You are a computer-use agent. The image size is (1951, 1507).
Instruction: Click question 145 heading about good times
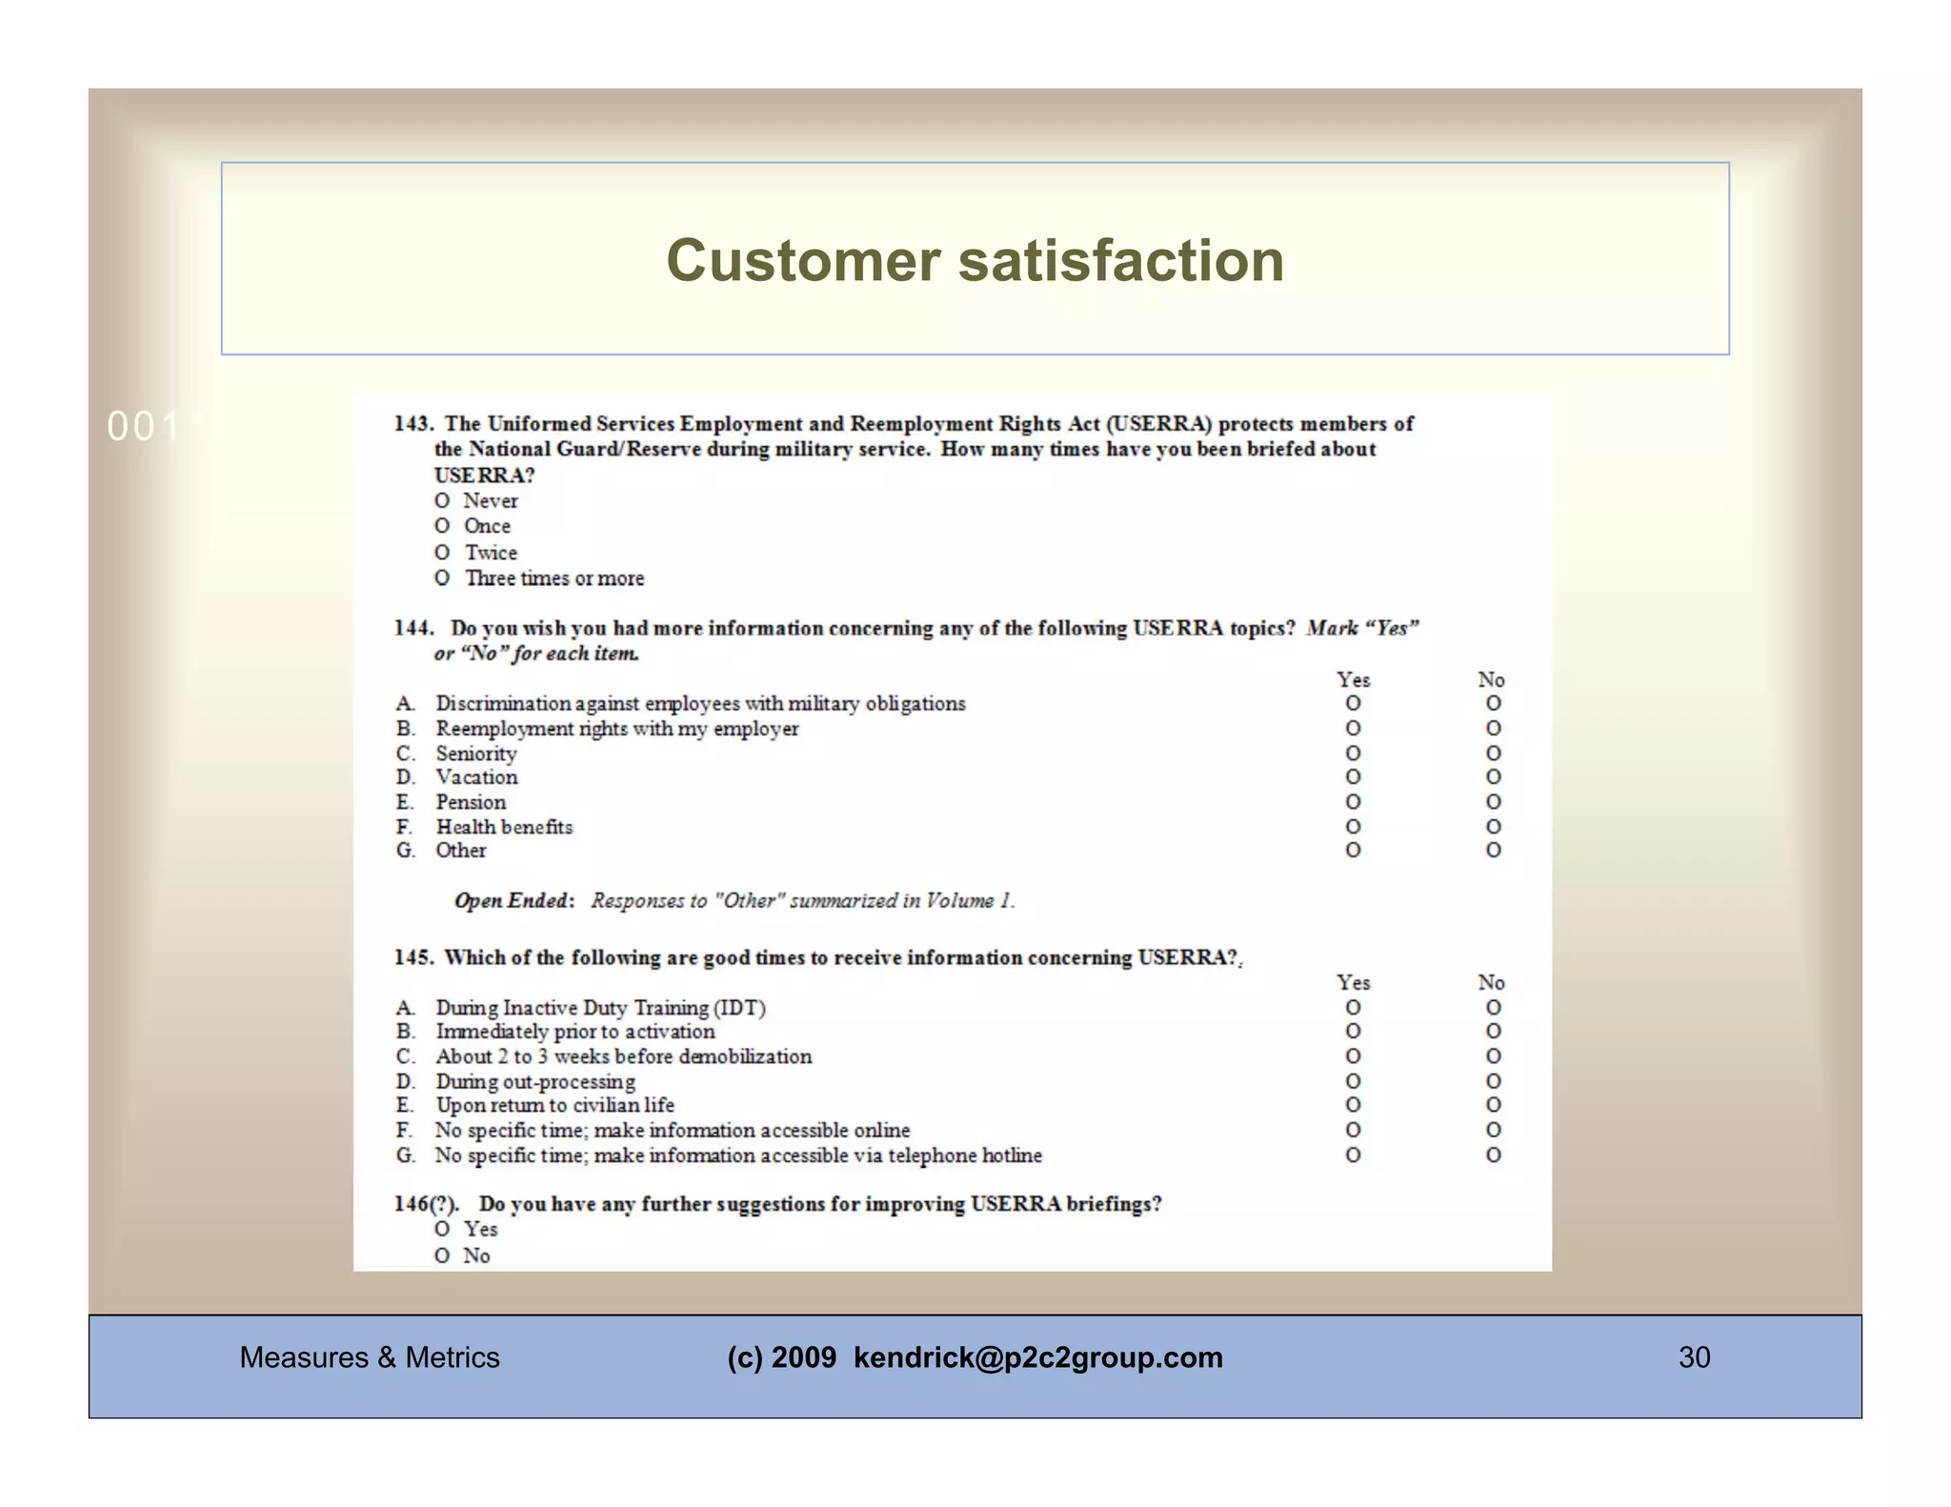pyautogui.click(x=818, y=957)
